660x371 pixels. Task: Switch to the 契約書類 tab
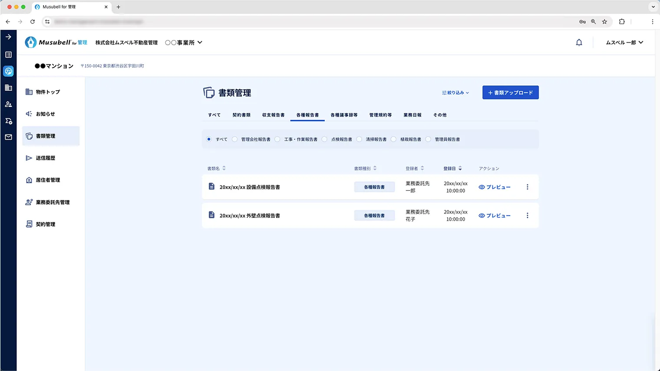click(x=241, y=115)
